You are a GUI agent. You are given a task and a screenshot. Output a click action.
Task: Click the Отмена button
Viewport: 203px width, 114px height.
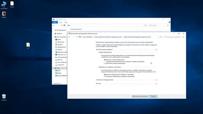pyautogui.click(x=153, y=96)
